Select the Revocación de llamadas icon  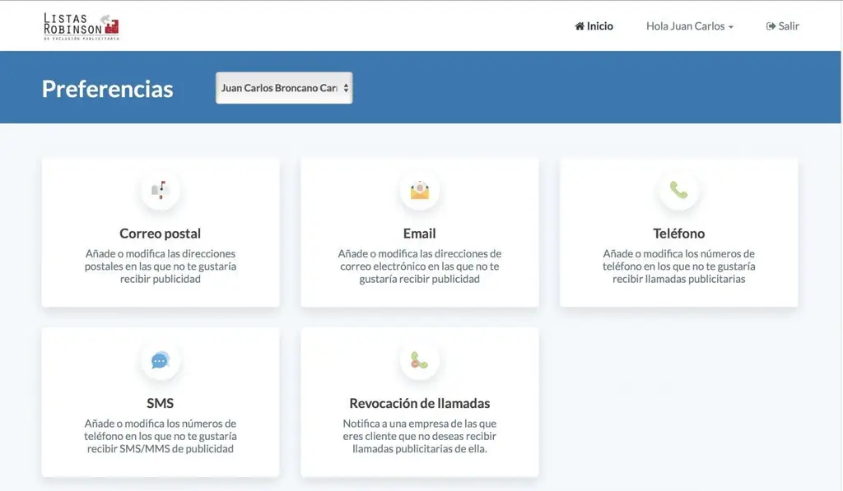tap(419, 360)
